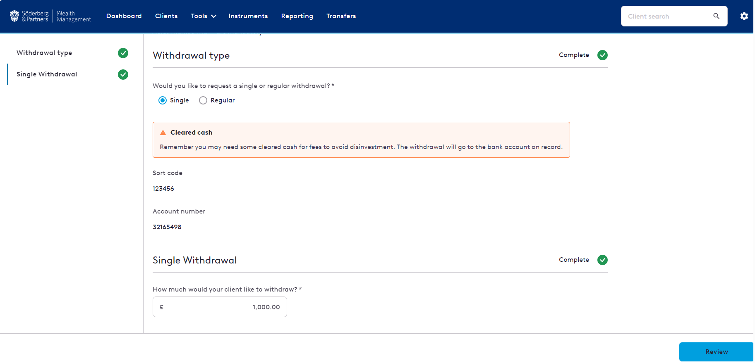Open the settings gear icon

point(744,16)
